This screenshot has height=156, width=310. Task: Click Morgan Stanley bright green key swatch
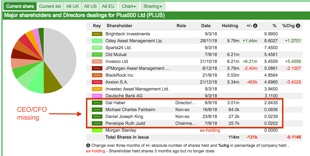[x=97, y=130]
